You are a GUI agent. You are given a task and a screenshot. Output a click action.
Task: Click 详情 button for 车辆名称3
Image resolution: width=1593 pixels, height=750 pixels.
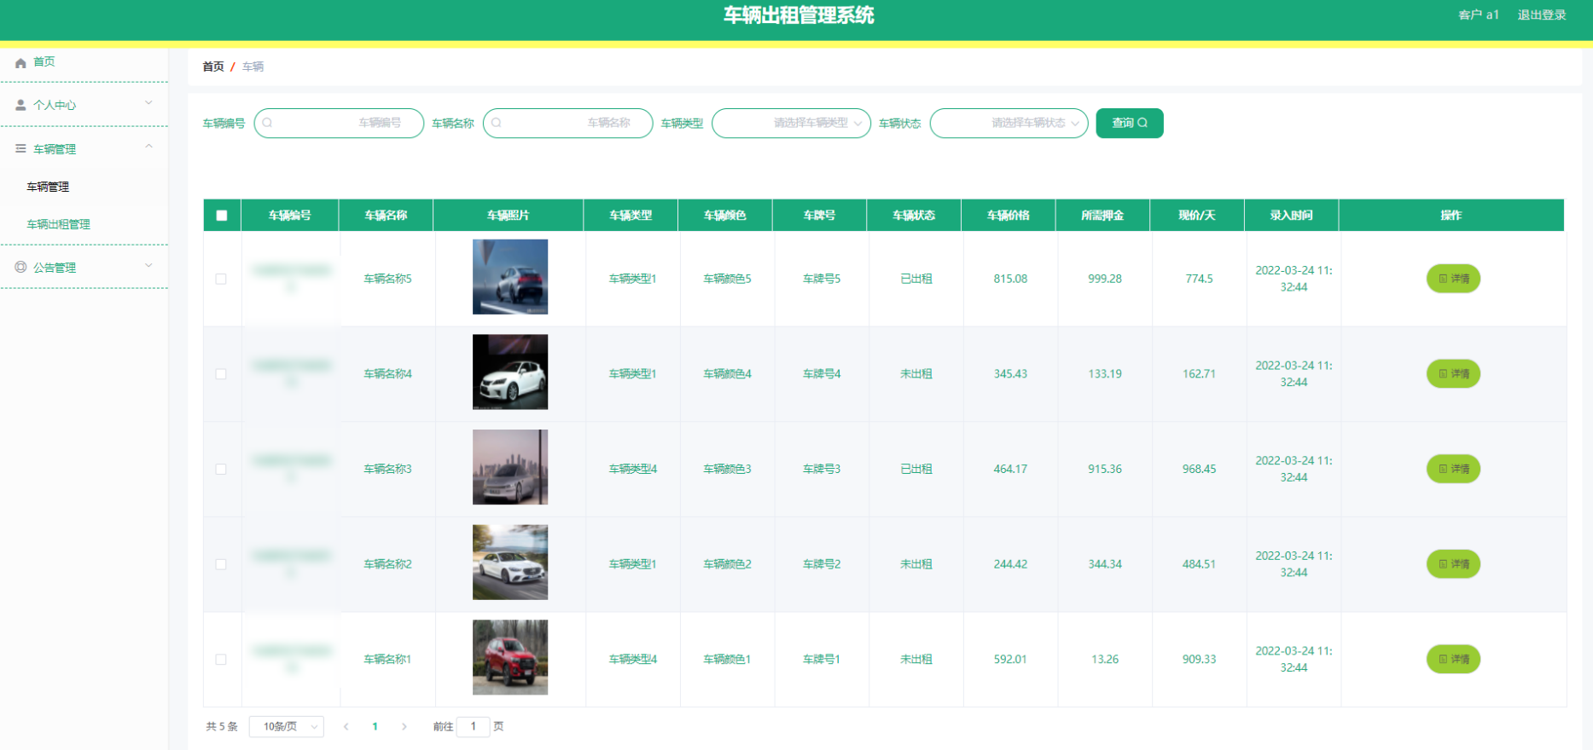(1453, 469)
